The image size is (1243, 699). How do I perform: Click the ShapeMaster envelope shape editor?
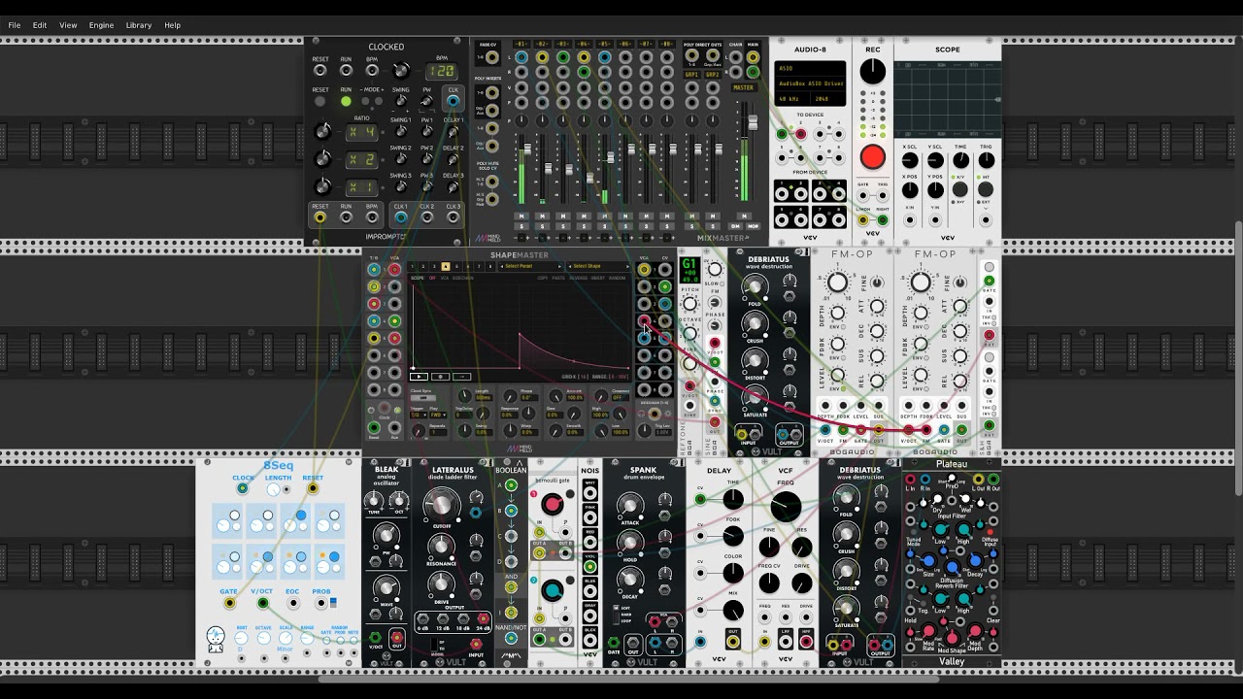[521, 326]
